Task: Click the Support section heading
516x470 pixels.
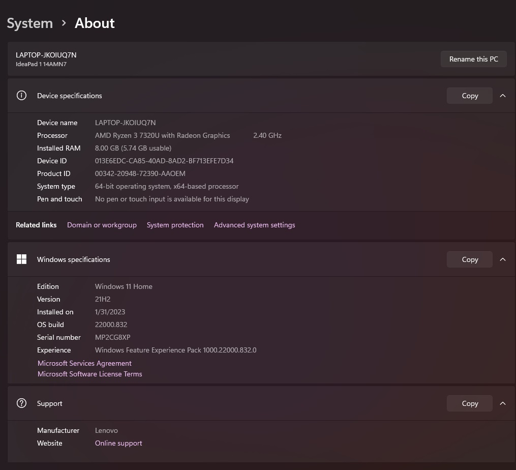Action: 49,403
